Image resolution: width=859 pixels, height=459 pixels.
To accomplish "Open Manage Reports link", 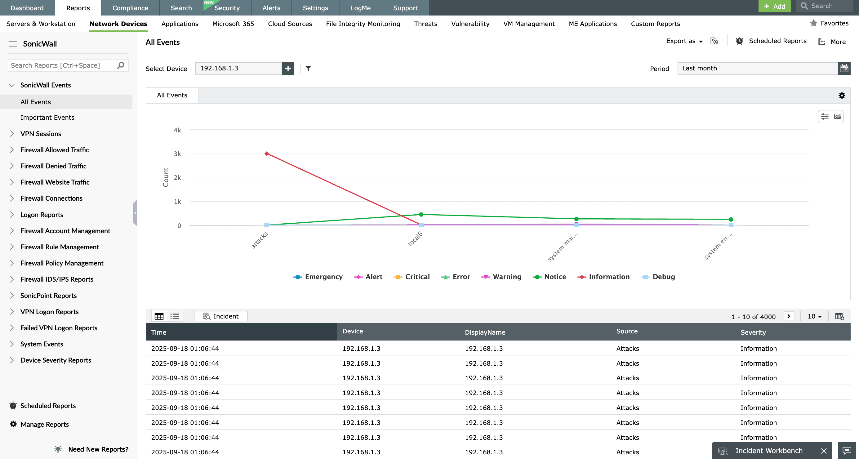I will pos(44,424).
